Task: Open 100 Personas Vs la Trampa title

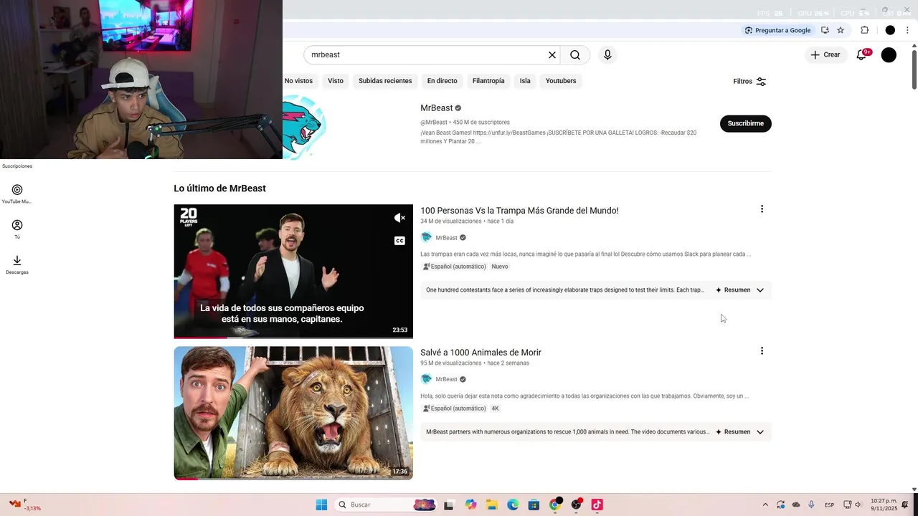Action: [x=519, y=211]
